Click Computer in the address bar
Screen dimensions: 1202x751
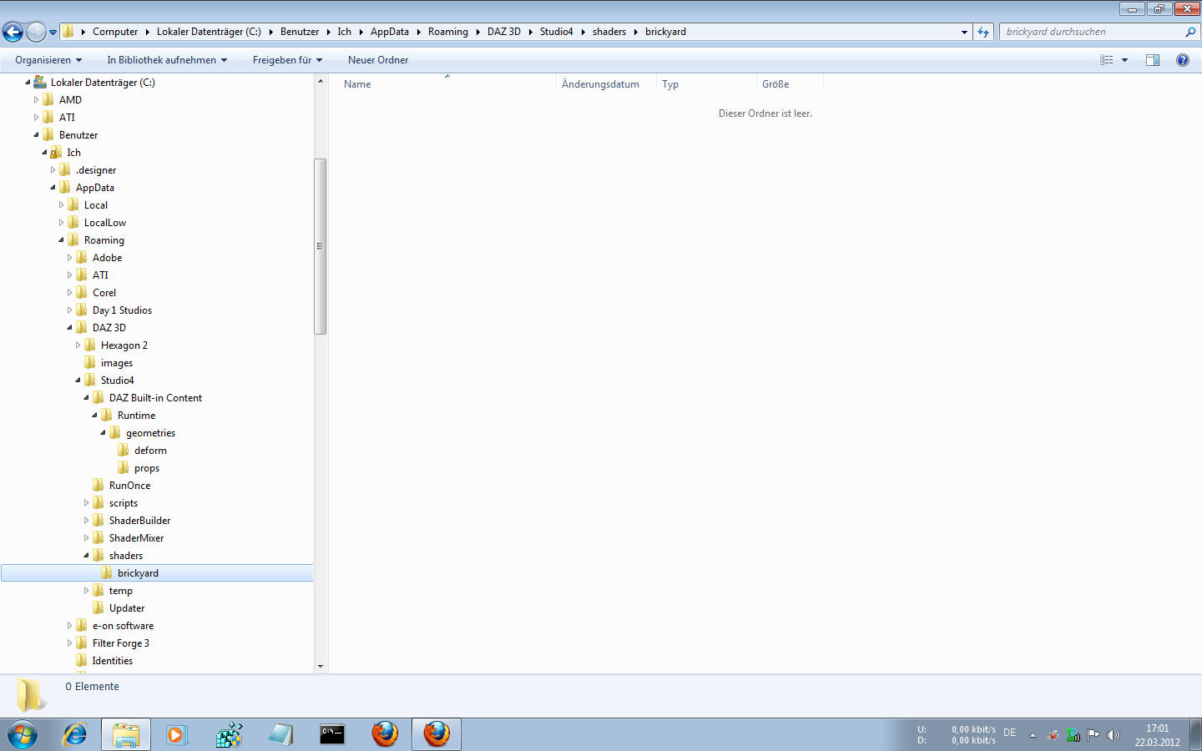pos(115,32)
